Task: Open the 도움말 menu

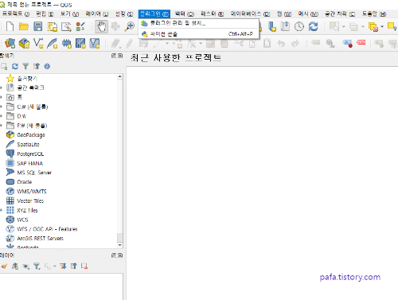Action: point(374,14)
